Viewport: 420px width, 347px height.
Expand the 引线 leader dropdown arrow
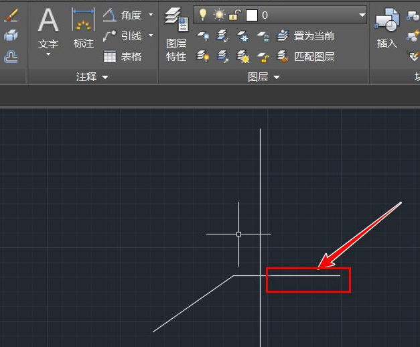151,36
